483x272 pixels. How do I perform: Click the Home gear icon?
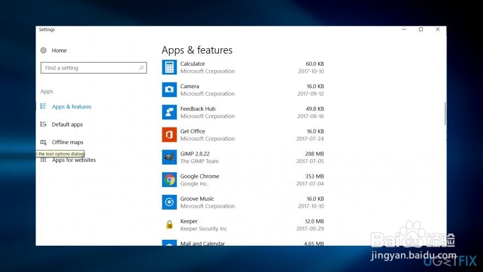(43, 50)
